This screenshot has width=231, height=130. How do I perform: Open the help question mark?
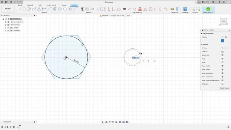[223, 2]
